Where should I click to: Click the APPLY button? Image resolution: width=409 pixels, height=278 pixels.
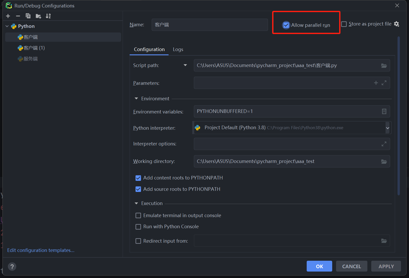386,266
